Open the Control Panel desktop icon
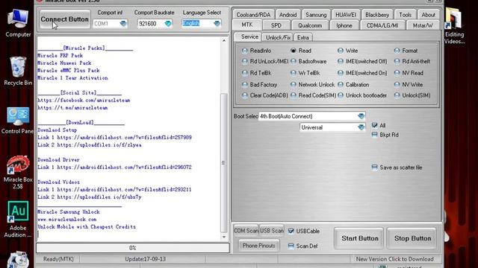The height and width of the screenshot is (268, 478). (17, 121)
